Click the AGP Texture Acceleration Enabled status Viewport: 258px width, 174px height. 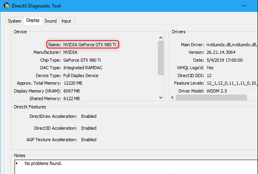(89, 140)
